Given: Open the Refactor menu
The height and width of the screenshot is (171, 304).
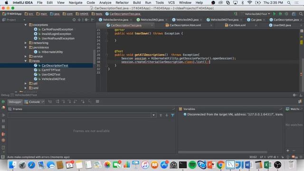Looking at the screenshot, I should [122, 3].
